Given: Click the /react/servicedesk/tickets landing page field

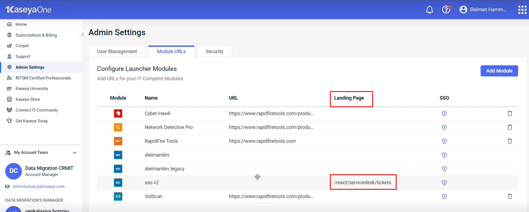Looking at the screenshot, I should click(x=363, y=182).
